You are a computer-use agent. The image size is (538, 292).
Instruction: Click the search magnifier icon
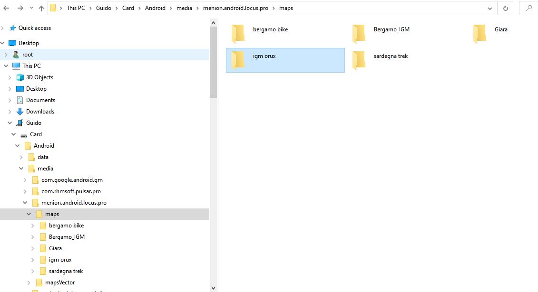[529, 8]
